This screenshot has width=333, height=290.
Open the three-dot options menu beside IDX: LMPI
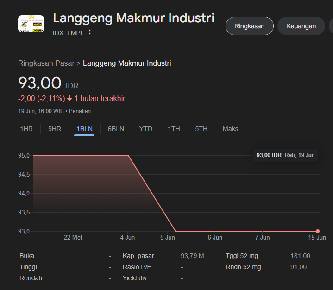coord(90,32)
